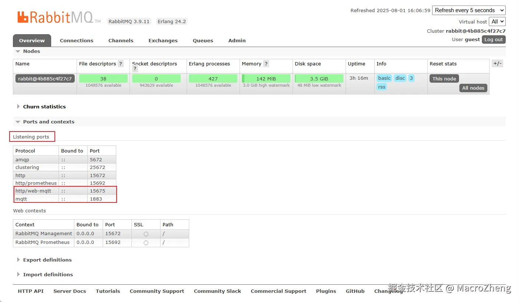Screen dimensions: 519x302
Task: Reset stats for All nodes
Action: pos(473,88)
